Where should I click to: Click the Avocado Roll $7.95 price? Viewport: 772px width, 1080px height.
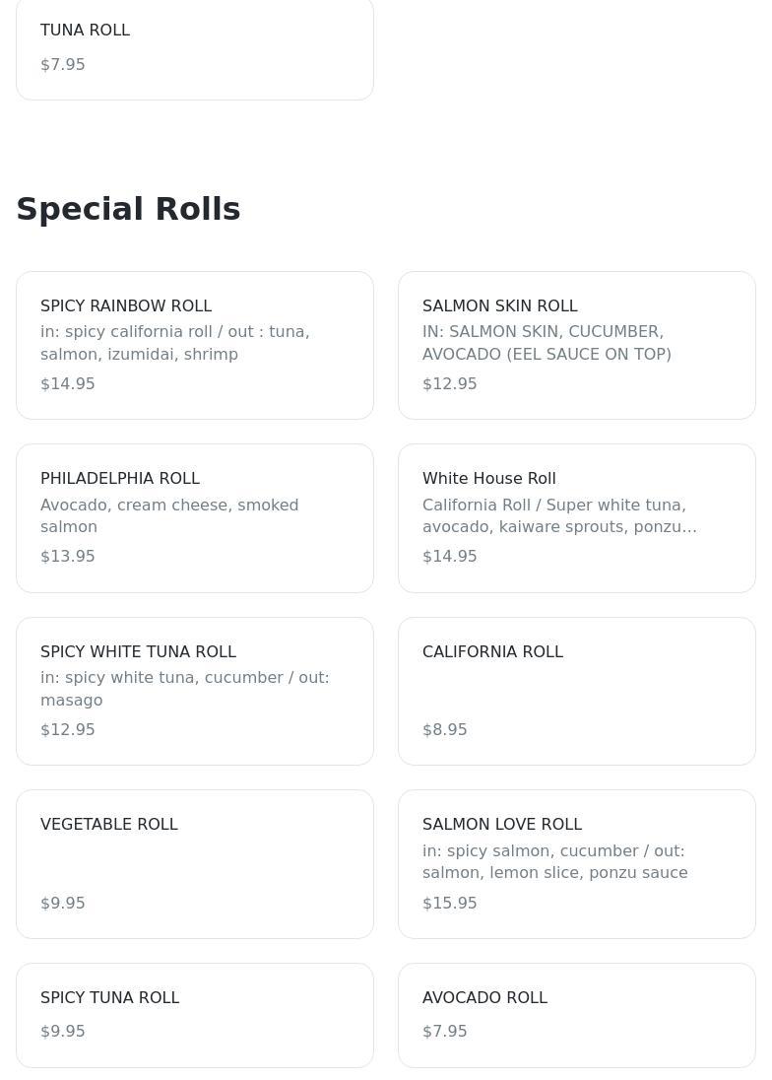(445, 1032)
